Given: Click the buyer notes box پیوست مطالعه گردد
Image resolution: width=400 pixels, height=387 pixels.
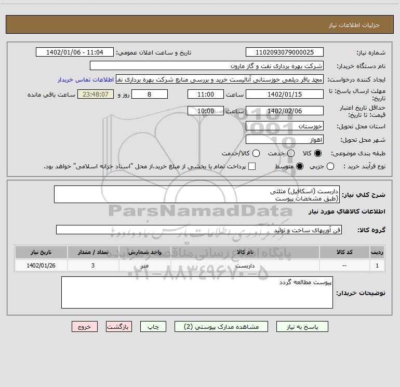Looking at the screenshot, I should (197, 292).
